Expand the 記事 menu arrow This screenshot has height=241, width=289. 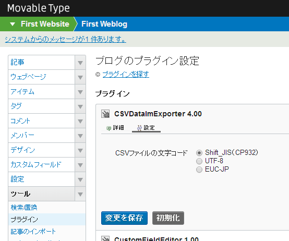(x=80, y=63)
